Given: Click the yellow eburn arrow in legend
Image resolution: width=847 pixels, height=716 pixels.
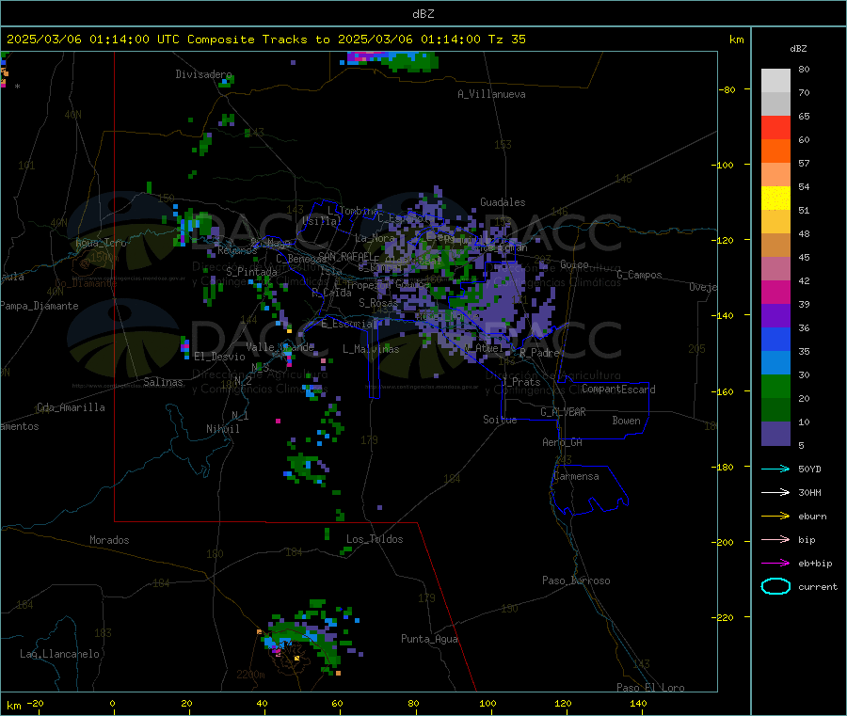Looking at the screenshot, I should (775, 517).
